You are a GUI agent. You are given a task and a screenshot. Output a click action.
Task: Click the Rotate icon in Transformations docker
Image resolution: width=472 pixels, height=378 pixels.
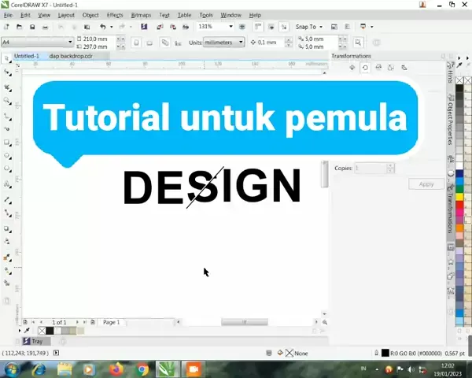tap(365, 68)
